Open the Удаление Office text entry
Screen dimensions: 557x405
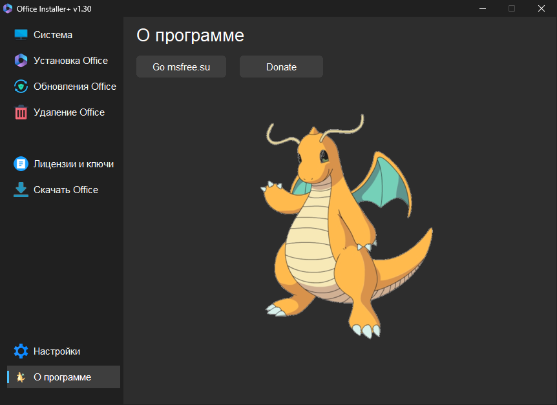(x=69, y=112)
